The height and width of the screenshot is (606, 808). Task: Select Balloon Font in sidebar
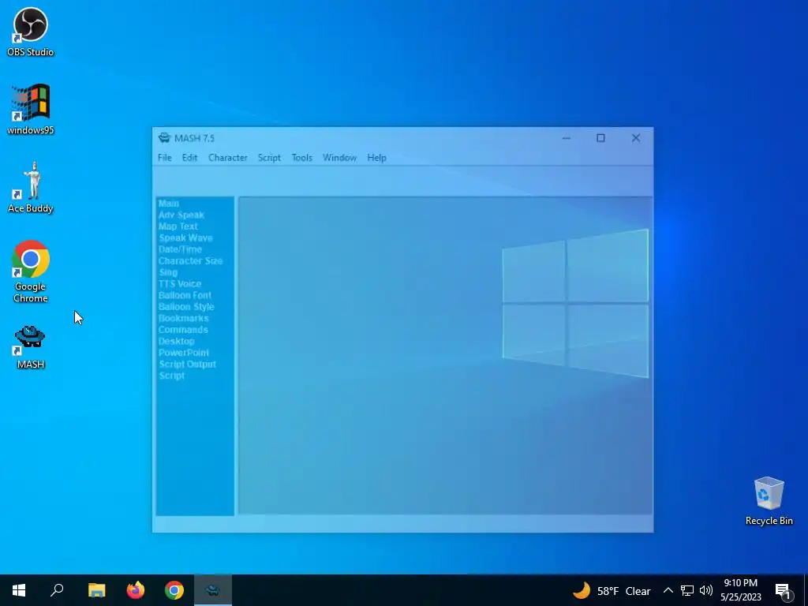tap(185, 295)
